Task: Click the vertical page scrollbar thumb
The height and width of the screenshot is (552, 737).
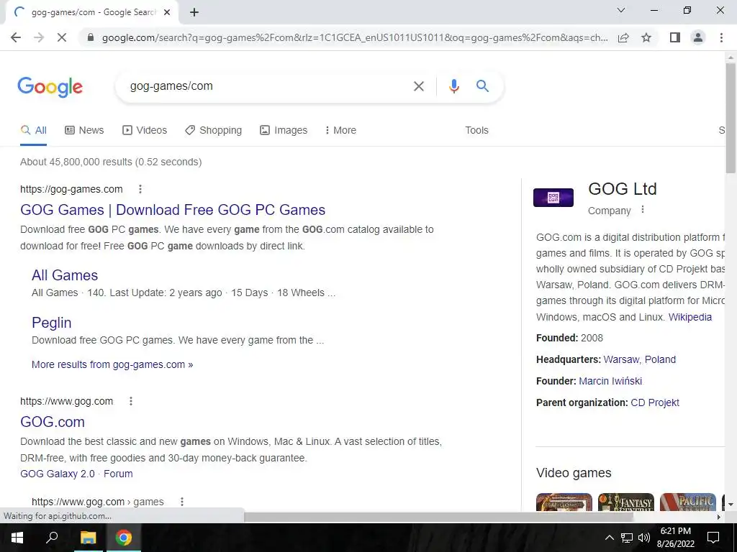Action: tap(731, 117)
